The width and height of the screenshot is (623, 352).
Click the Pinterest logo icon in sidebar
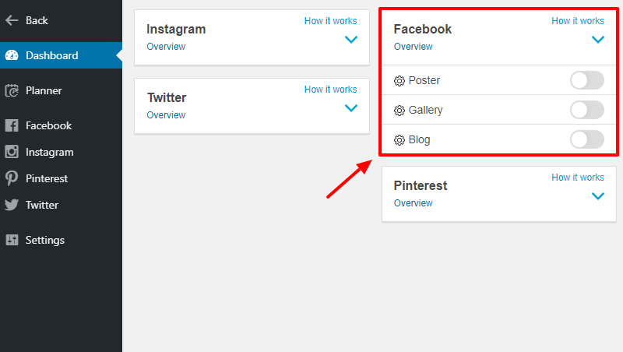[x=12, y=178]
